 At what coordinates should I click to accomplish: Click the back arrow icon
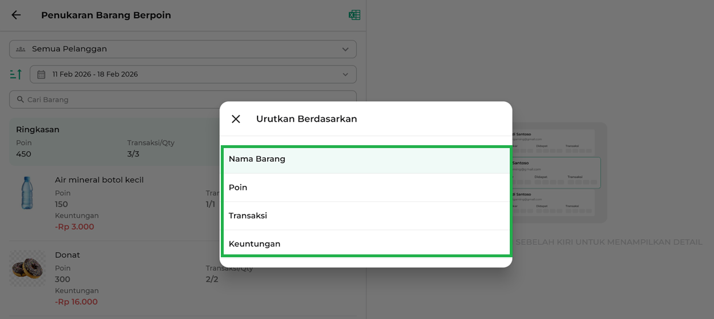coord(16,15)
